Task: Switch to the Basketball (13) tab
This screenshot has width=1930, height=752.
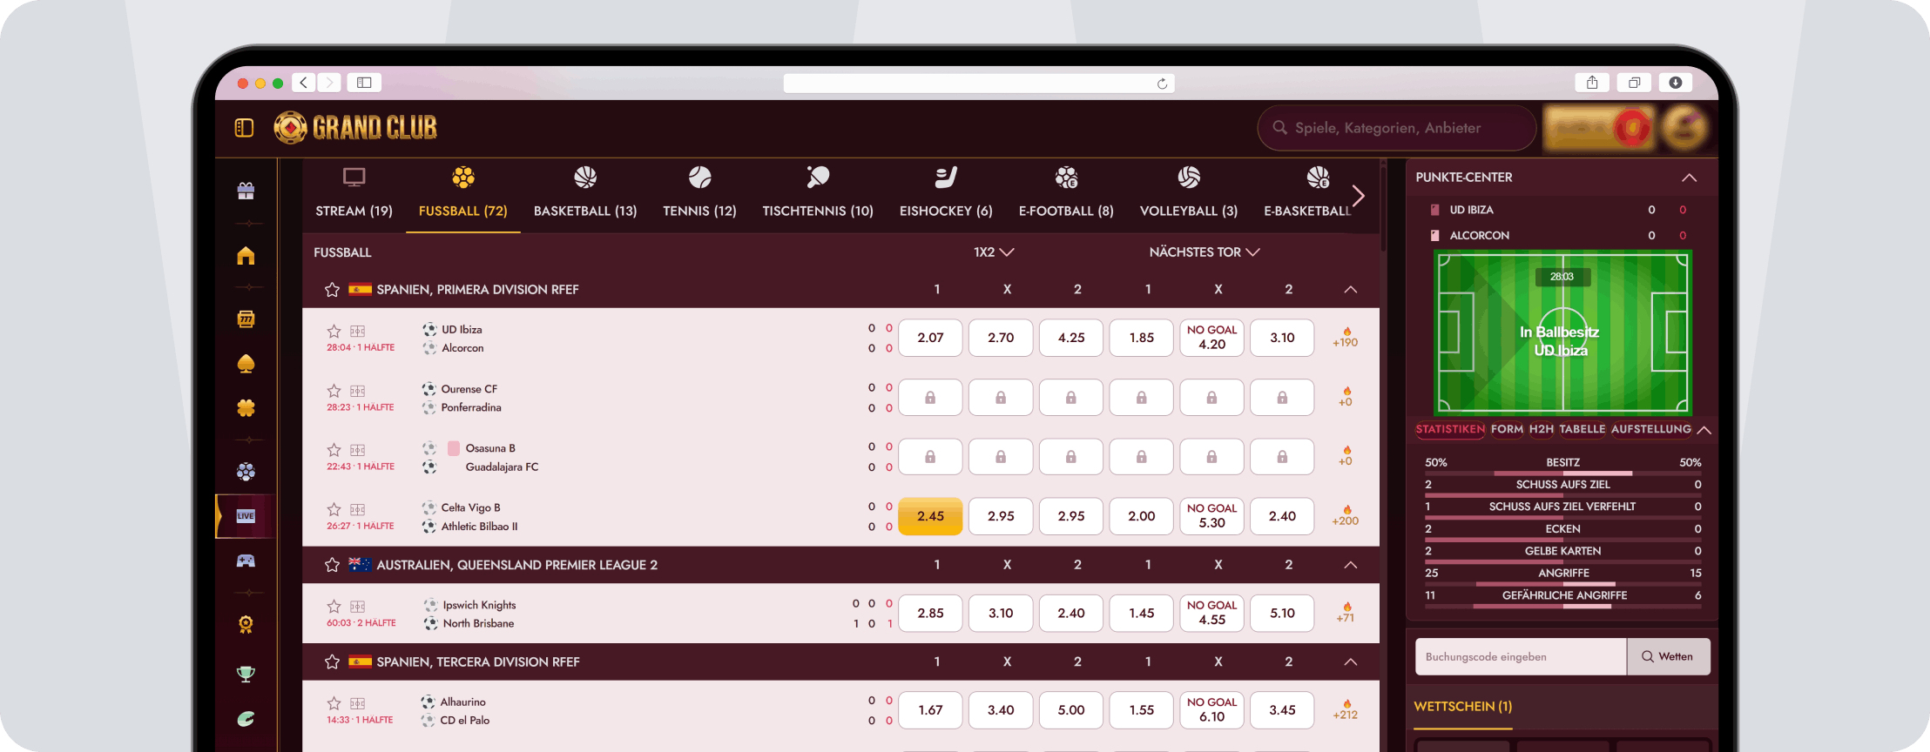Action: tap(585, 194)
